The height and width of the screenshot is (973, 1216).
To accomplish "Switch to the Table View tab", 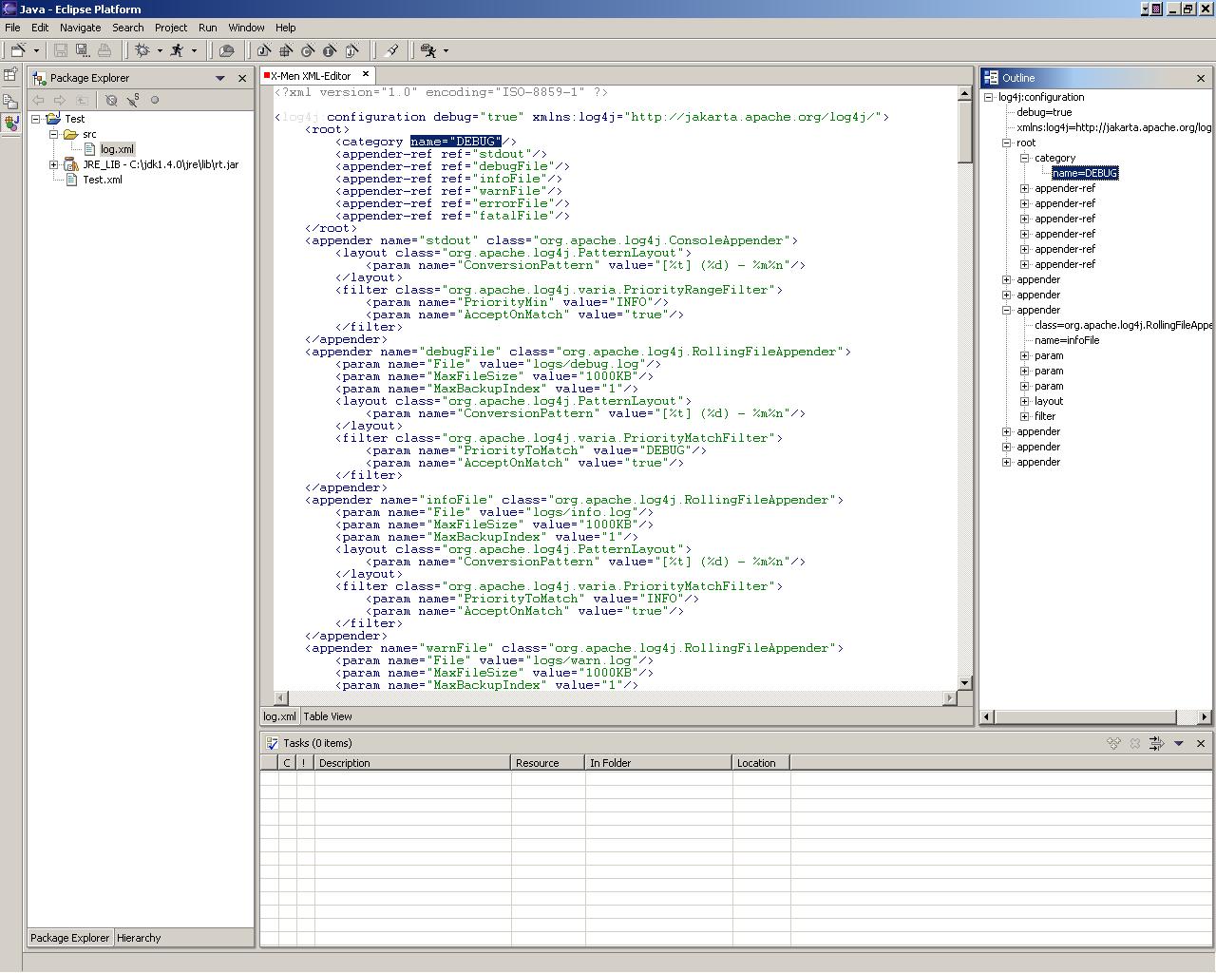I will (328, 716).
